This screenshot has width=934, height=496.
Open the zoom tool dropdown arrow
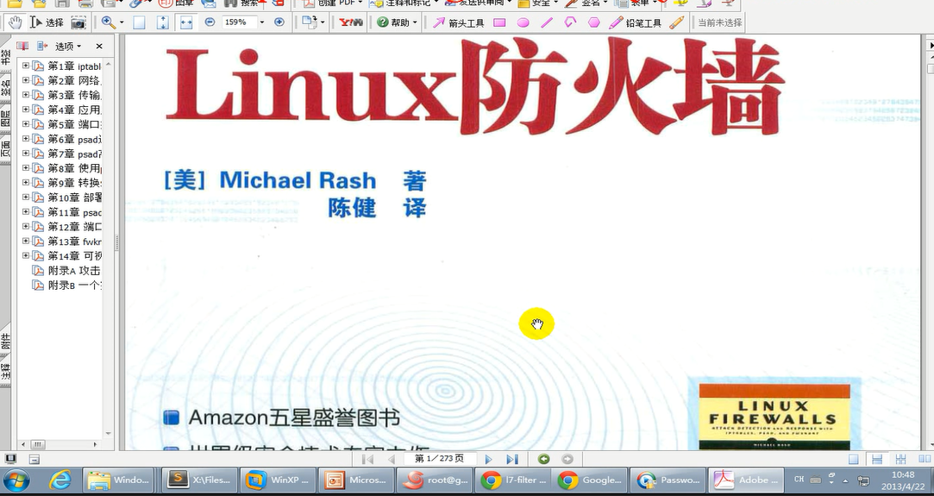click(122, 22)
